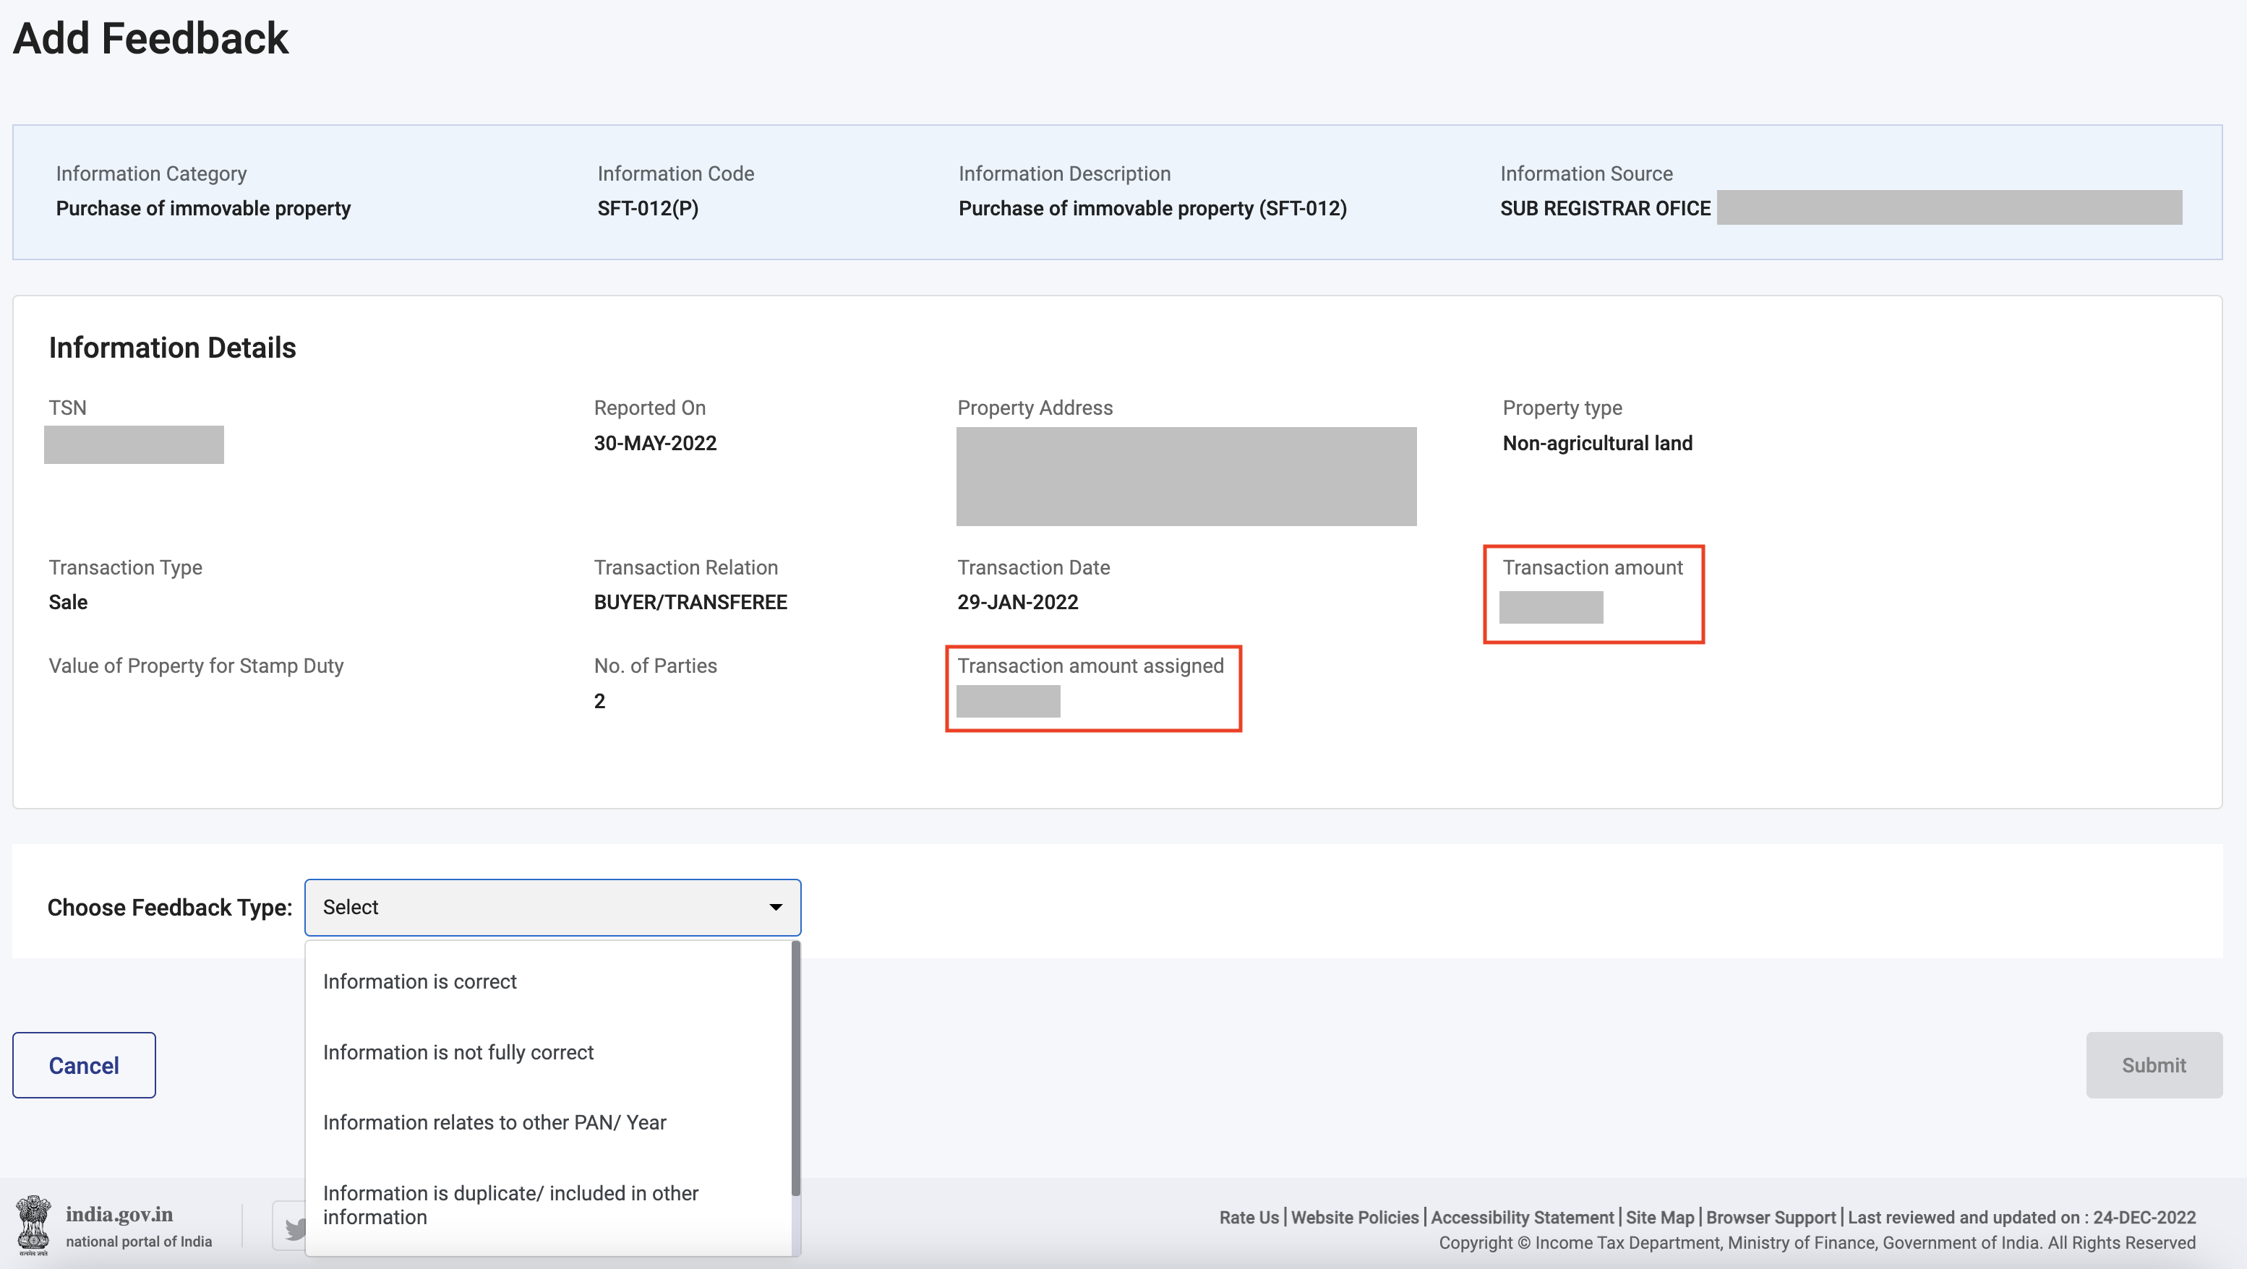Open Browser Support link

point(1770,1217)
